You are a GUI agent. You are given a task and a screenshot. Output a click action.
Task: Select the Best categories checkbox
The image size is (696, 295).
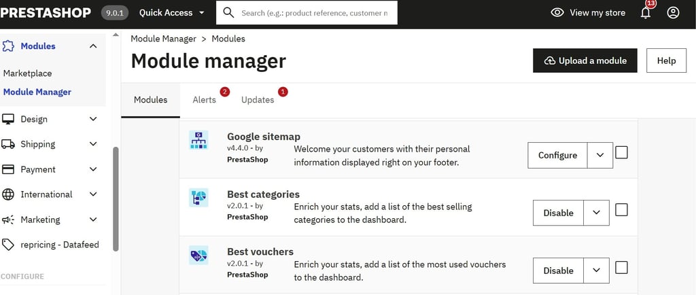(x=621, y=210)
